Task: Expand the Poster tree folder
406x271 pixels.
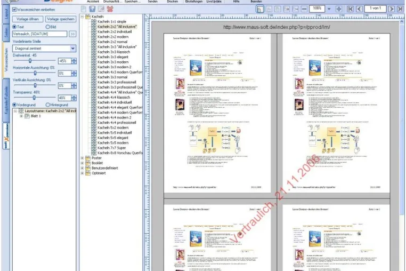Action: pyautogui.click(x=82, y=158)
